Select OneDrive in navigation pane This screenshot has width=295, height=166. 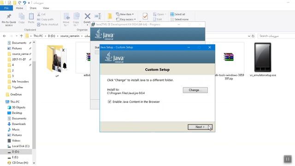click(x=16, y=95)
